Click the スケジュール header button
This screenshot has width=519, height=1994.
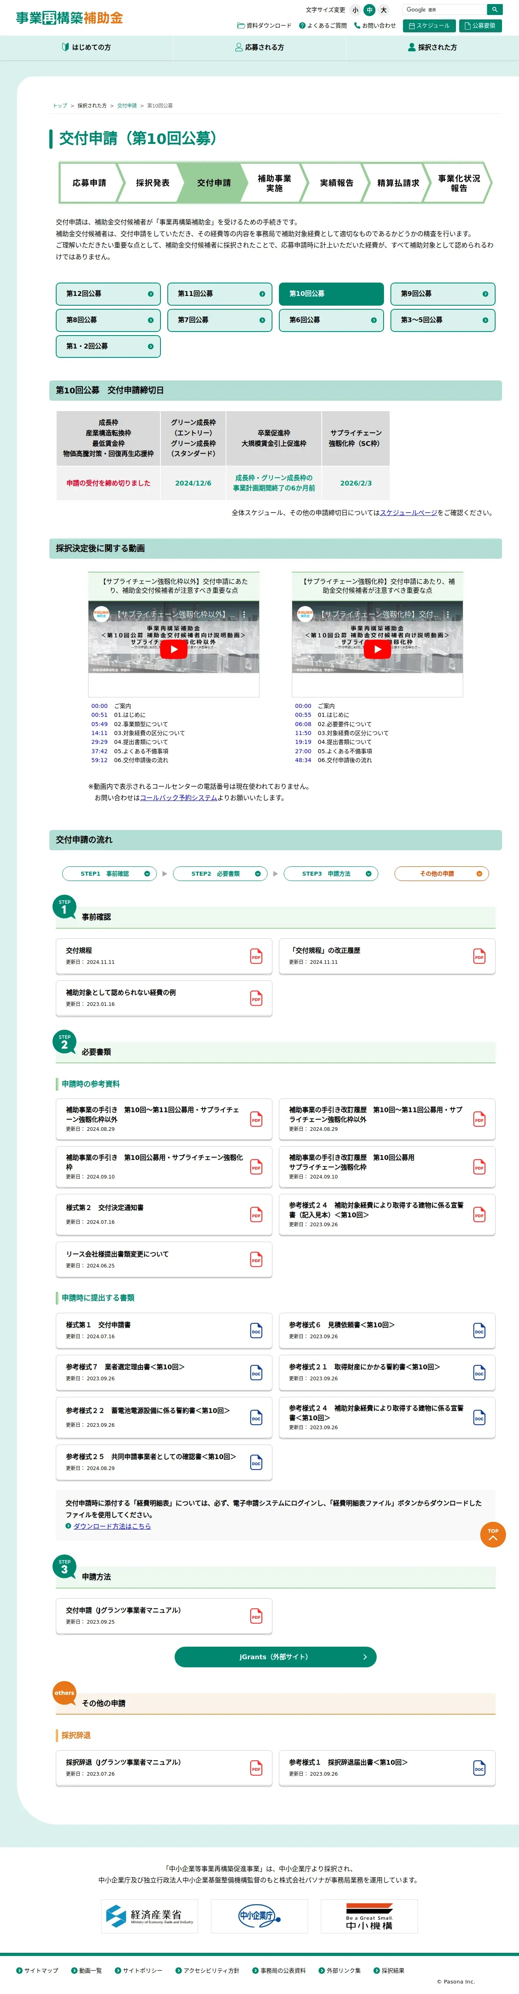pos(429,25)
